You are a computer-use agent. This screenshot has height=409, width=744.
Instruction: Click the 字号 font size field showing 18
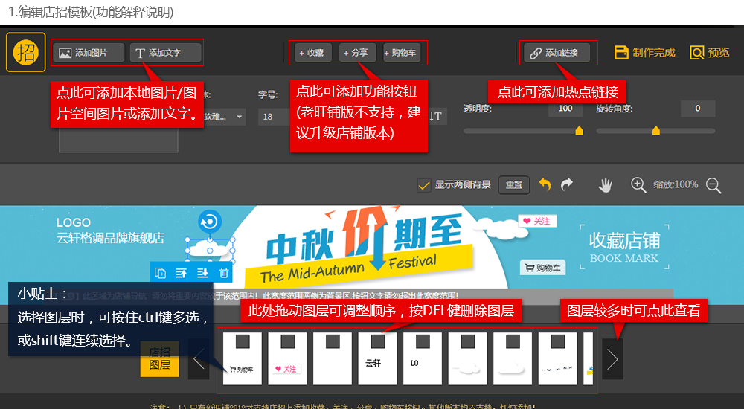(x=275, y=117)
